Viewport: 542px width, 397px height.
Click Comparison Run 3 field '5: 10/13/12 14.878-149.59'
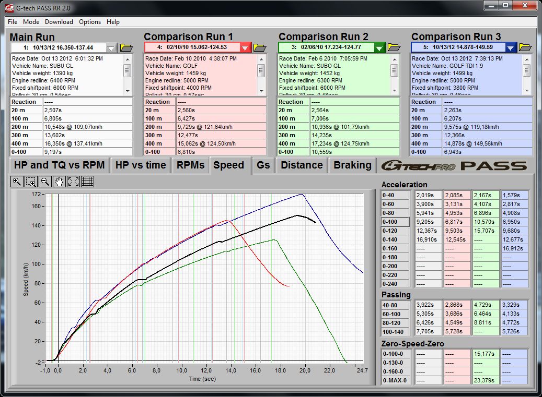458,47
